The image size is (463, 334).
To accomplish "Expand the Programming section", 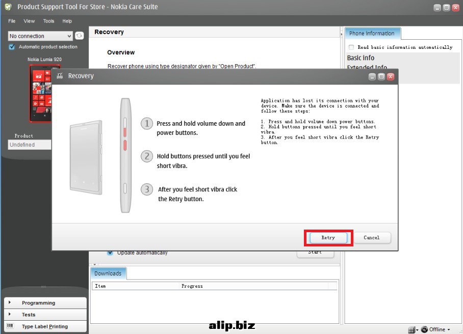I will pos(45,303).
